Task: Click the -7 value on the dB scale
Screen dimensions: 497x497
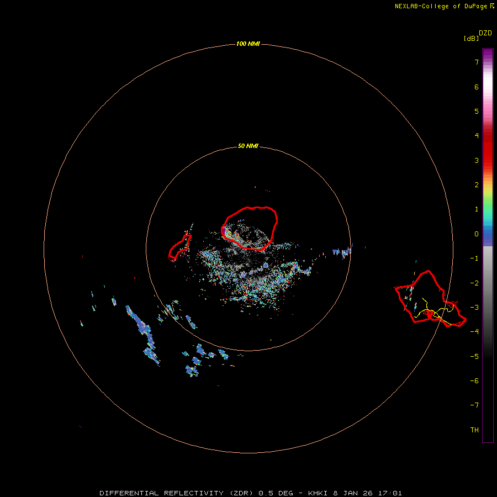Action: pyautogui.click(x=474, y=405)
